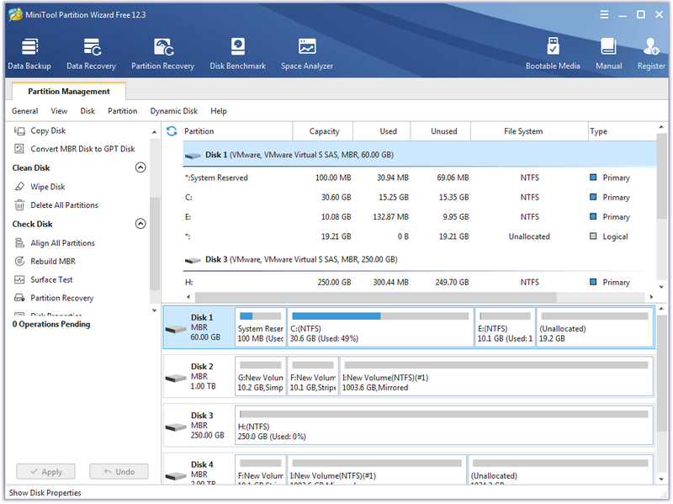The height and width of the screenshot is (504, 673).
Task: Switch to the Partition Management tab
Action: click(69, 92)
